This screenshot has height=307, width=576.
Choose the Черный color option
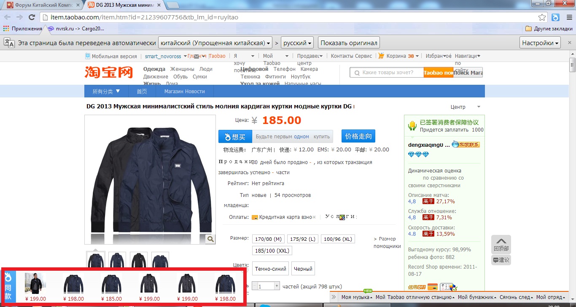(303, 269)
